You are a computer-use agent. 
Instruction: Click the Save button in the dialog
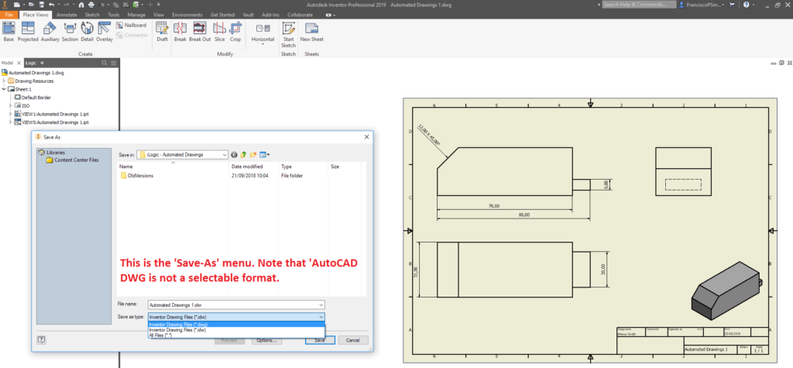click(320, 340)
